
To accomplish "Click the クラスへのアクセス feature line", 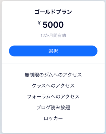I will point(53,86).
